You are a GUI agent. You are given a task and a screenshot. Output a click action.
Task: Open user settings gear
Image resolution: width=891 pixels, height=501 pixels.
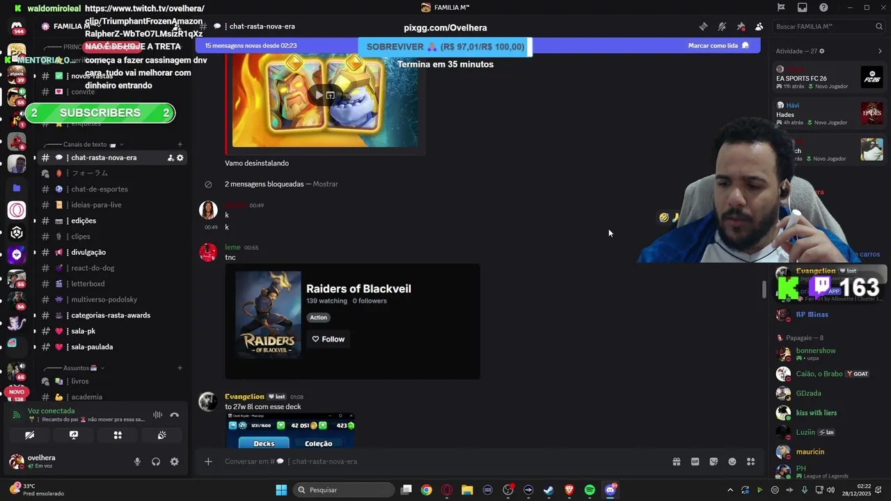pyautogui.click(x=174, y=461)
